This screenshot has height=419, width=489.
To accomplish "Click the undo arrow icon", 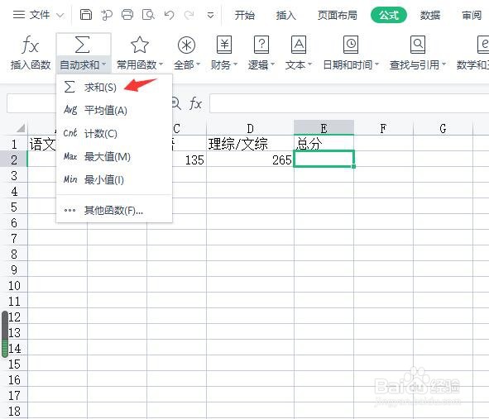I will pyautogui.click(x=169, y=15).
